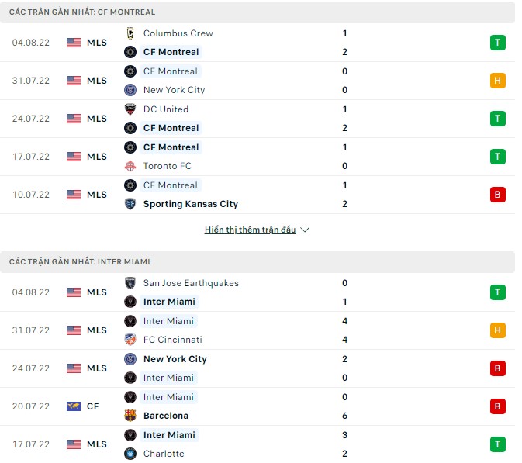Click the Columbus Crew team logo

tap(130, 33)
